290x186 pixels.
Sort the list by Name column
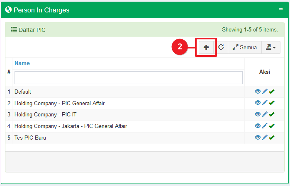[x=22, y=63]
